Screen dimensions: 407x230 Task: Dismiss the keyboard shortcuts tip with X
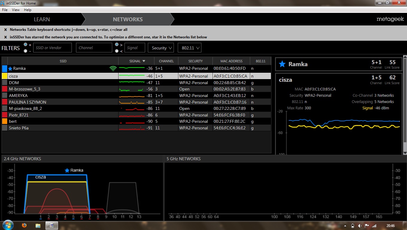point(5,30)
